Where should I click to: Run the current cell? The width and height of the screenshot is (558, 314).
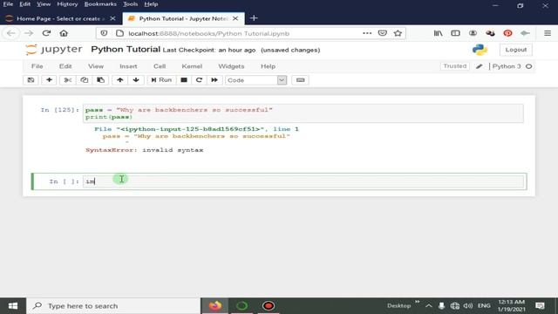coord(161,80)
